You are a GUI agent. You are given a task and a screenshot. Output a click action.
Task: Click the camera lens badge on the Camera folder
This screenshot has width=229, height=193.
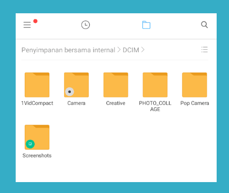[69, 92]
